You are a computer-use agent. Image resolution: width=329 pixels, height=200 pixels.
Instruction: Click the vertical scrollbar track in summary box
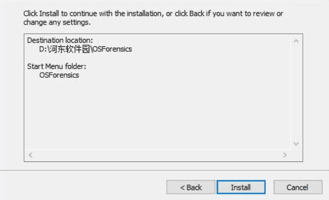296,92
